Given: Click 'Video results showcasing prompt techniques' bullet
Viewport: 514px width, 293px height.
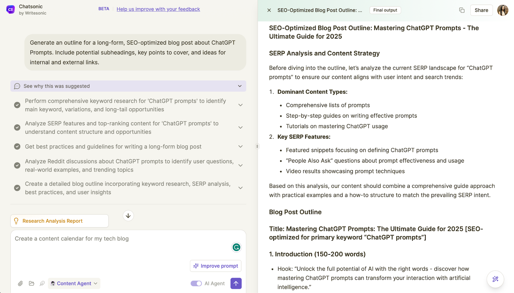Looking at the screenshot, I should tap(345, 171).
